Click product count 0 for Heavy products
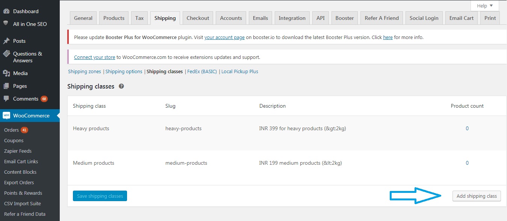The image size is (507, 221). 467,128
